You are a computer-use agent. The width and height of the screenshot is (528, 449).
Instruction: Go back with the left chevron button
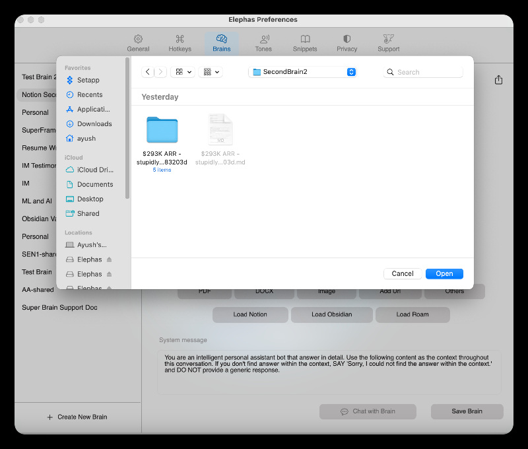pyautogui.click(x=148, y=72)
